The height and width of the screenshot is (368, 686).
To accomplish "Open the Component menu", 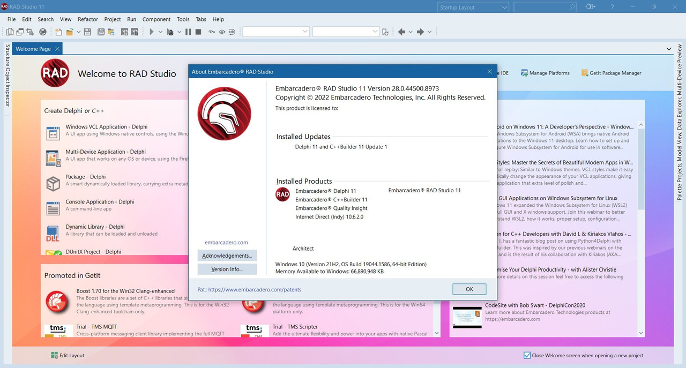I will 156,19.
